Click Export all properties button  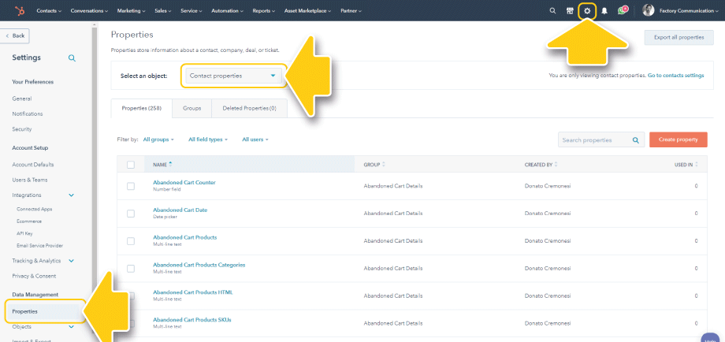(x=679, y=38)
